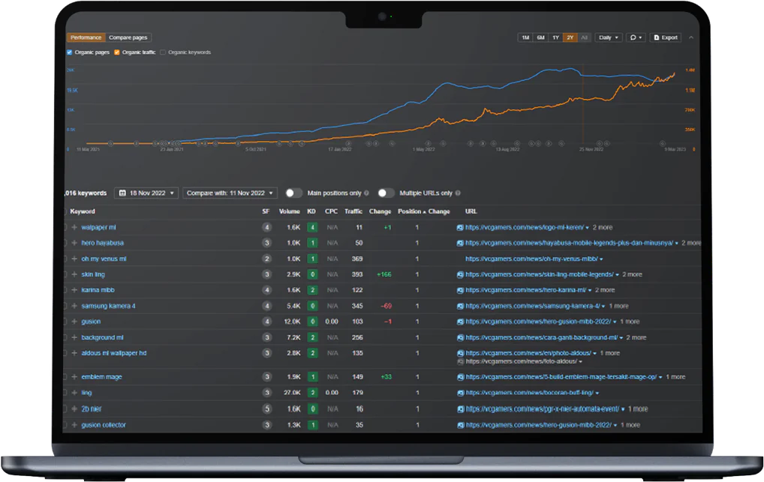Viewport: 764px width, 482px height.
Task: Open the gusion collector keyword link
Action: pyautogui.click(x=104, y=425)
